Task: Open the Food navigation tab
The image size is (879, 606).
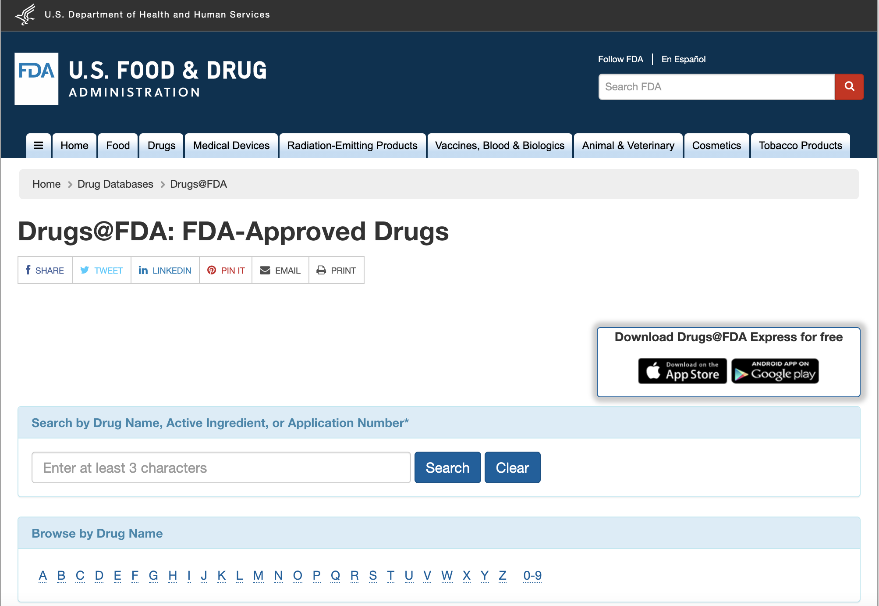Action: [x=118, y=146]
